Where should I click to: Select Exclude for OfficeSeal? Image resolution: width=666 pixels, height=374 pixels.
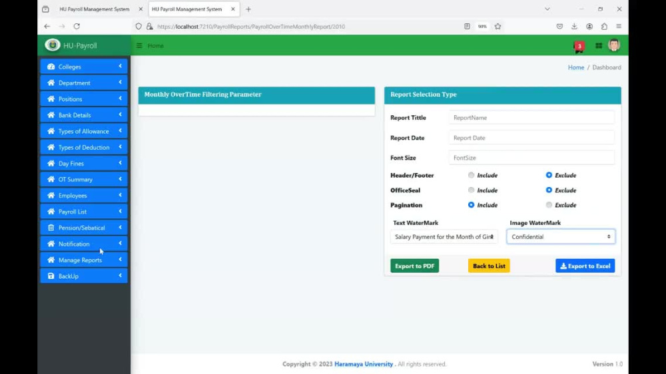tap(549, 190)
